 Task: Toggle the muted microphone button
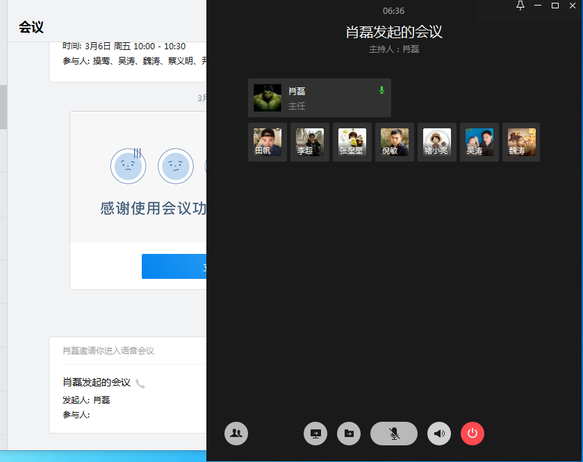click(x=394, y=434)
